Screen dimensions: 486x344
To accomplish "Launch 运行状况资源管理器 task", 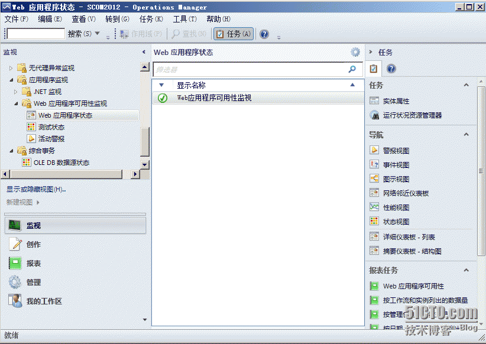I will tap(412, 115).
